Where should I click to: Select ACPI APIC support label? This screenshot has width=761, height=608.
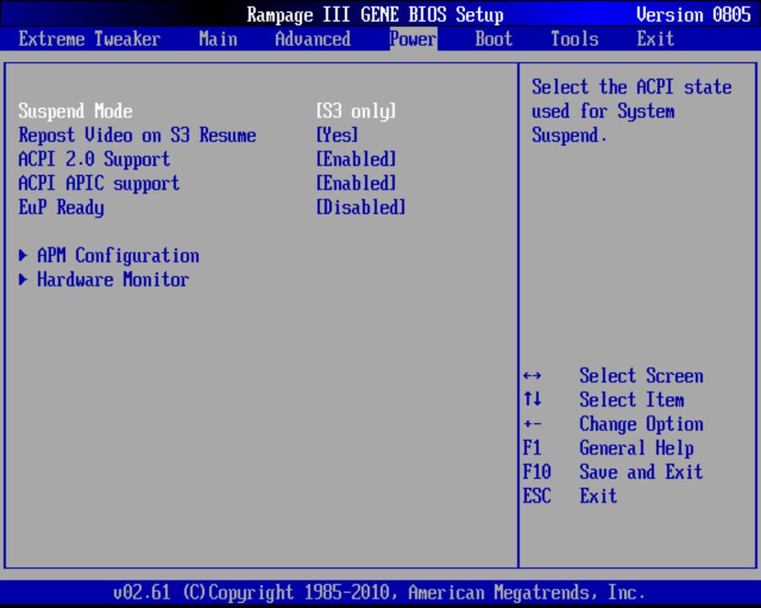99,184
